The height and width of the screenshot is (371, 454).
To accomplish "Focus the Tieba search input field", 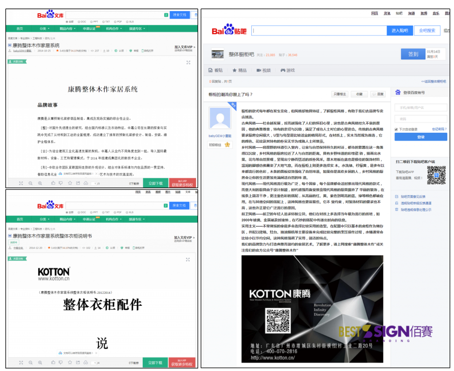I will [x=319, y=31].
